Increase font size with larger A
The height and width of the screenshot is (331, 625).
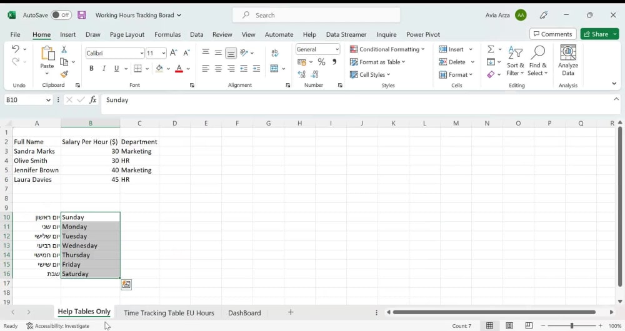coord(173,53)
